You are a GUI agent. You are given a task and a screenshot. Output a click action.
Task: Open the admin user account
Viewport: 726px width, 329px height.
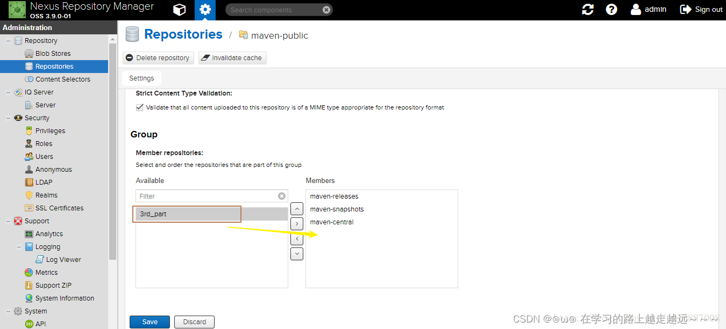point(649,9)
